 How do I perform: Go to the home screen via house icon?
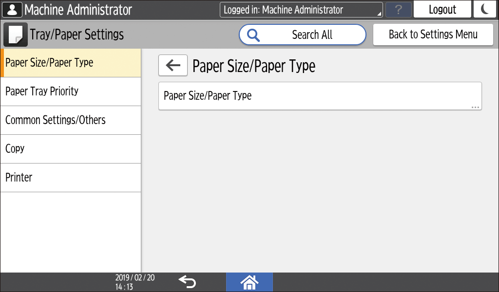click(x=249, y=282)
